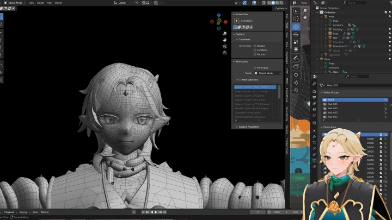
Task: Select the Transform tool in second viewport toolbar
Action: coord(296,49)
